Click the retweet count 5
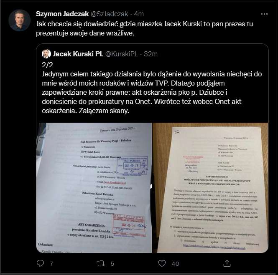Image resolution: width=278 pixels, height=275 pixels. click(112, 264)
